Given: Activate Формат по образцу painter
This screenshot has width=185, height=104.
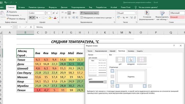Looking at the screenshot, I should 16,18.
